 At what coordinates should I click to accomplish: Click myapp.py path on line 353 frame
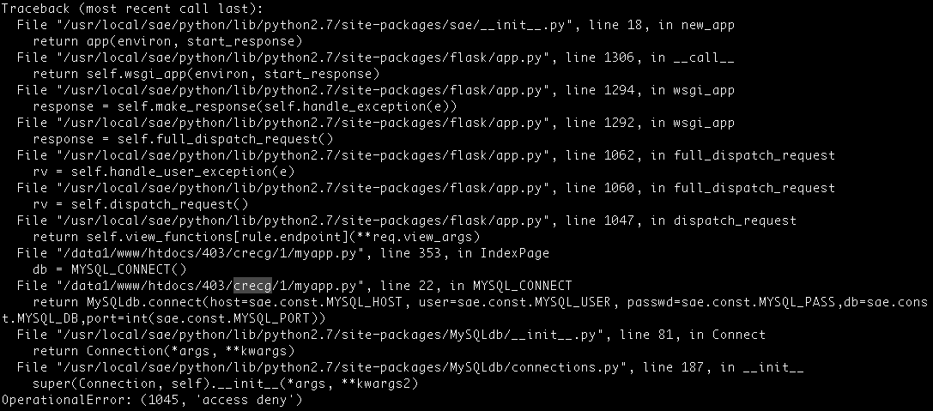pos(210,253)
